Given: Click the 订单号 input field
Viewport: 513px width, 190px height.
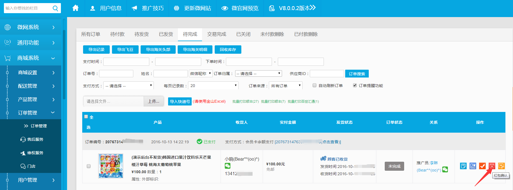Looking at the screenshot, I should (x=116, y=74).
